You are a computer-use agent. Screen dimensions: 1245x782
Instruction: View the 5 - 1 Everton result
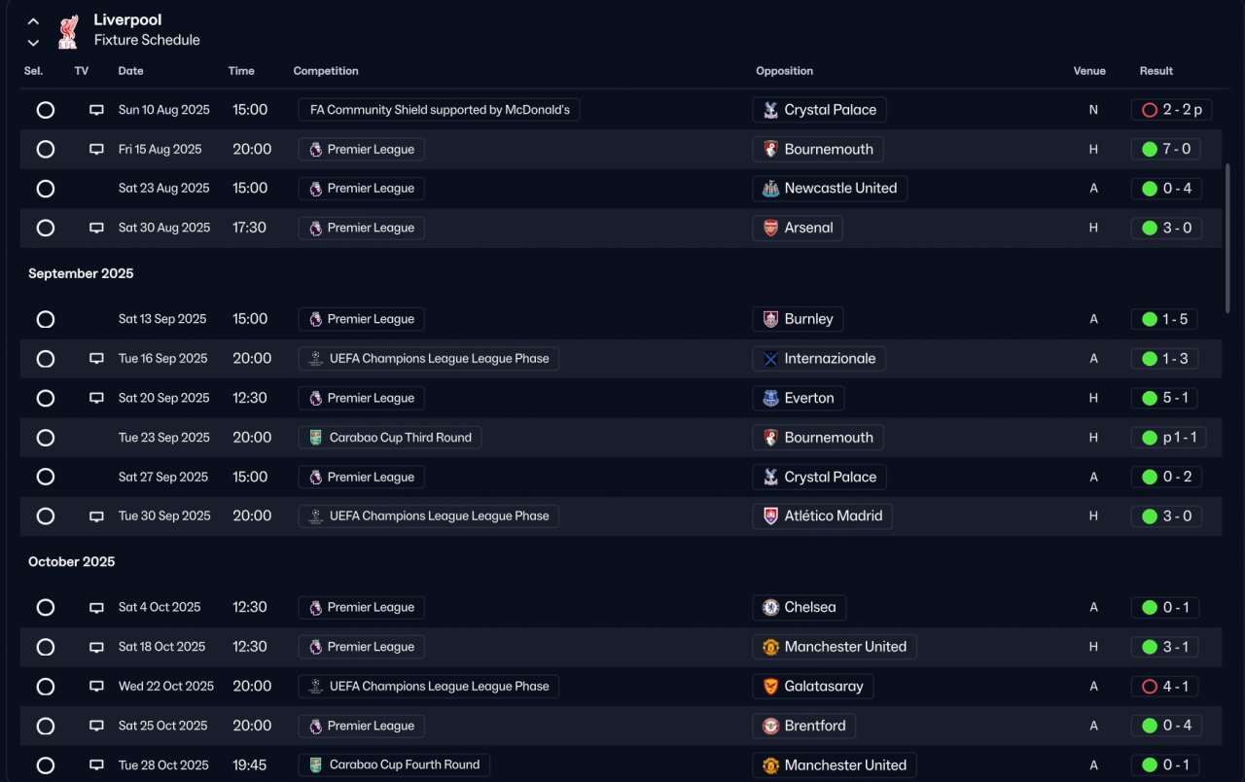pos(1165,398)
